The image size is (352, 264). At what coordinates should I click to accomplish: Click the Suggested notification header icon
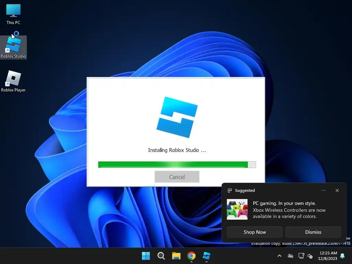click(230, 190)
